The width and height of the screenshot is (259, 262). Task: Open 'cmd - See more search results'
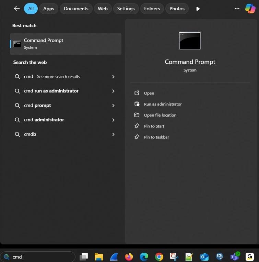coord(66,77)
